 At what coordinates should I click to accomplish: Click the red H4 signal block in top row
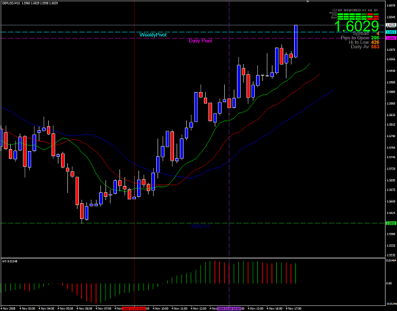370,14
